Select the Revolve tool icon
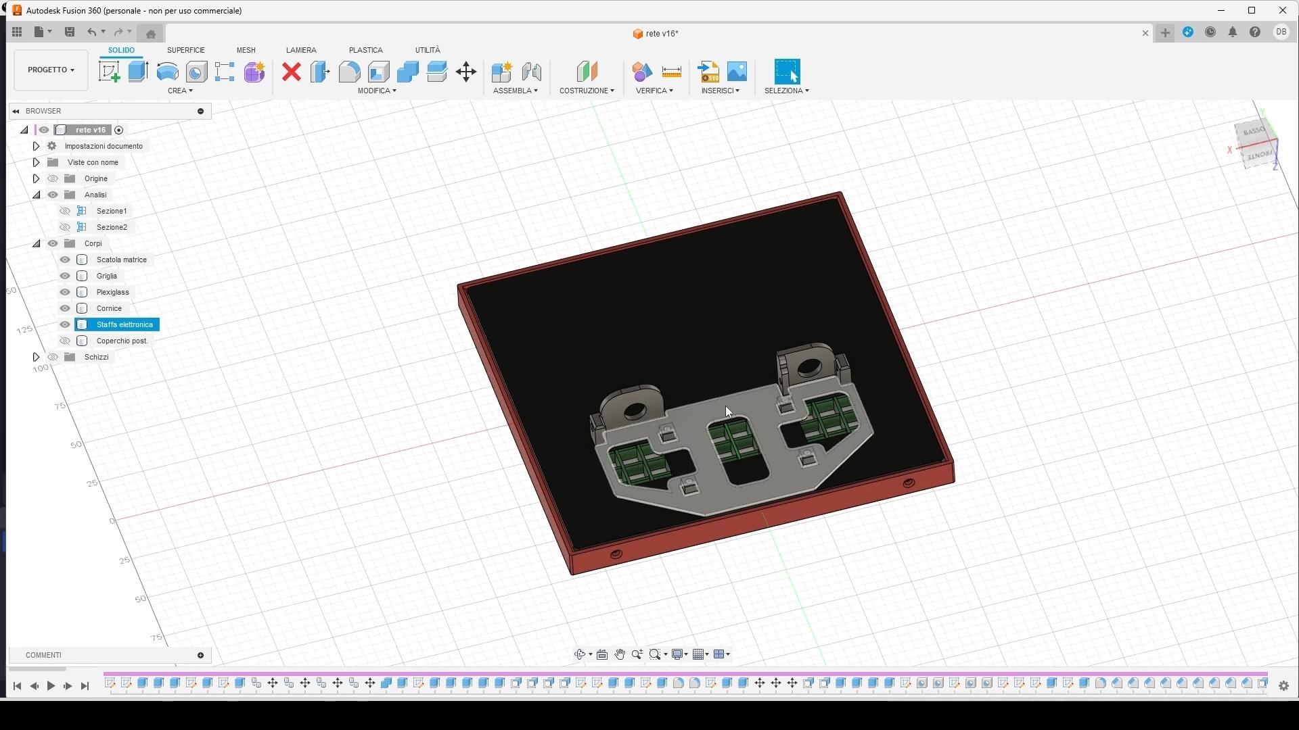 (x=167, y=72)
